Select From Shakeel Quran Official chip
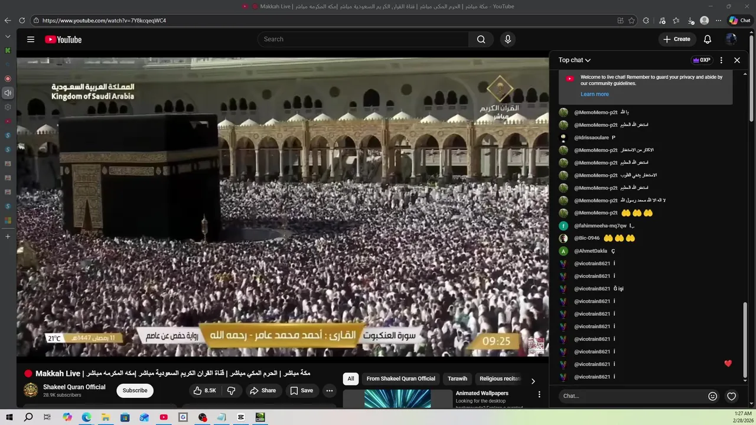 point(400,379)
